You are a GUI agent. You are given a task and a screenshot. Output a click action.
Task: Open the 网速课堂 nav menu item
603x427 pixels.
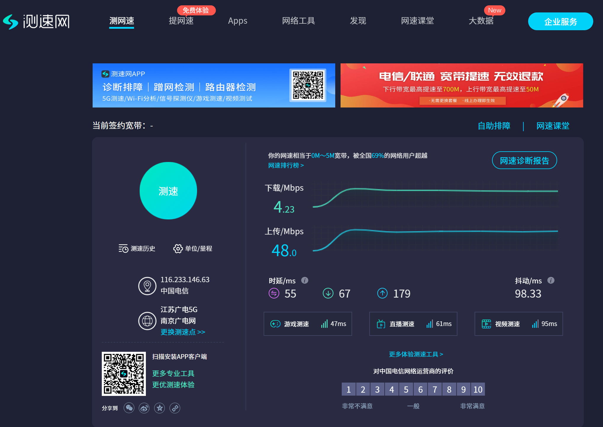(x=417, y=21)
